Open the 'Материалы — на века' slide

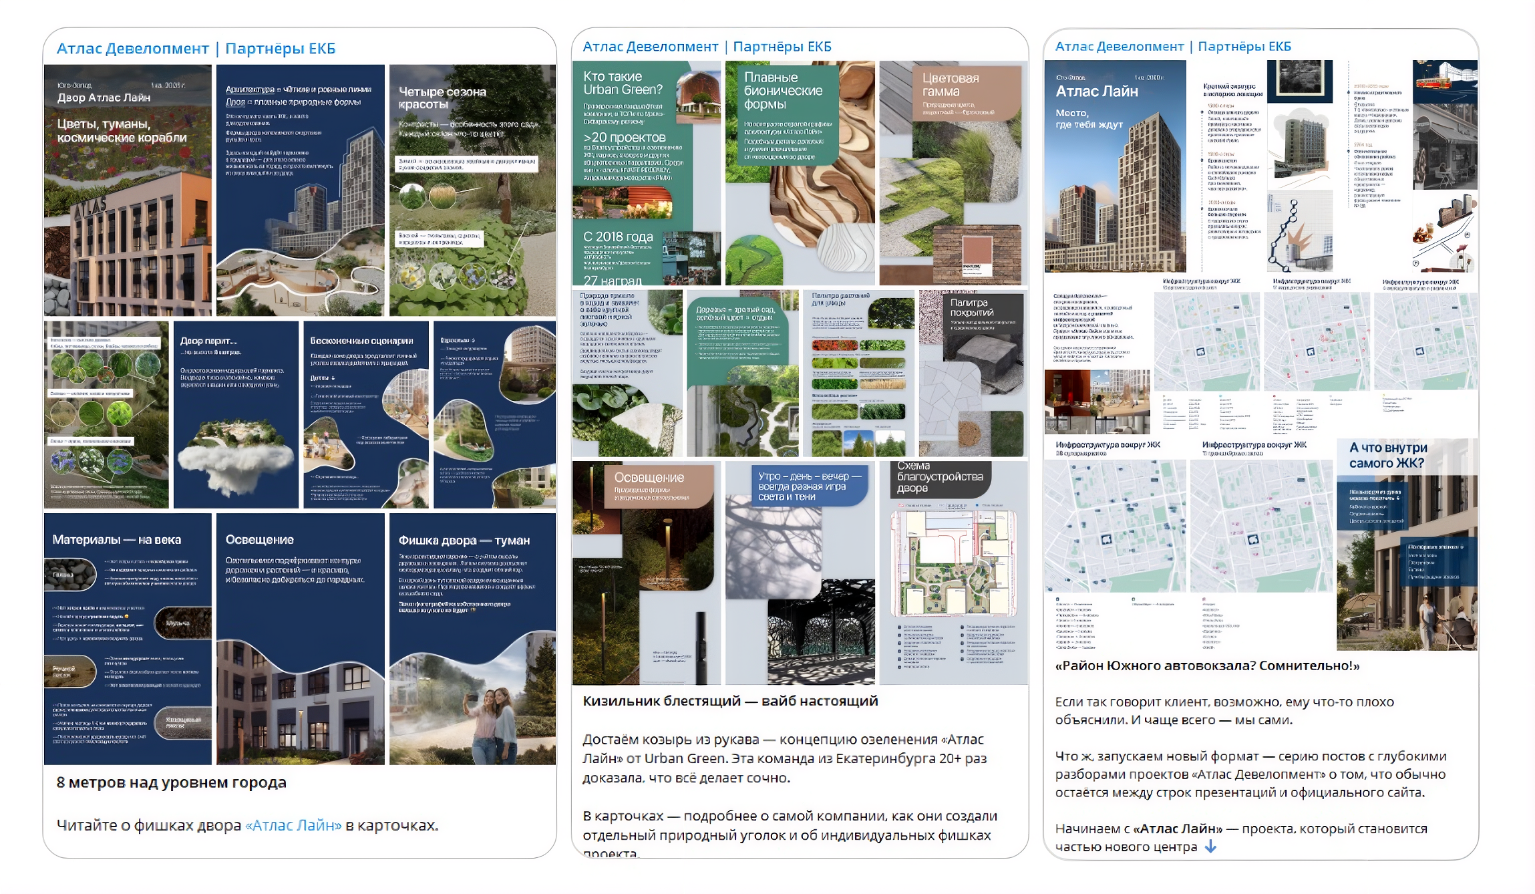point(128,639)
